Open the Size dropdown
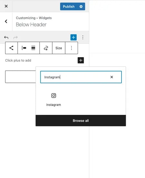The width and height of the screenshot is (145, 178). (x=59, y=48)
